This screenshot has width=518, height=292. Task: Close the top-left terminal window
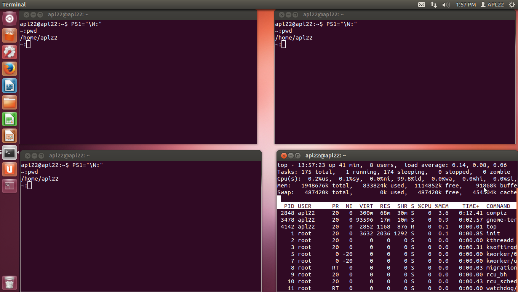(26, 14)
